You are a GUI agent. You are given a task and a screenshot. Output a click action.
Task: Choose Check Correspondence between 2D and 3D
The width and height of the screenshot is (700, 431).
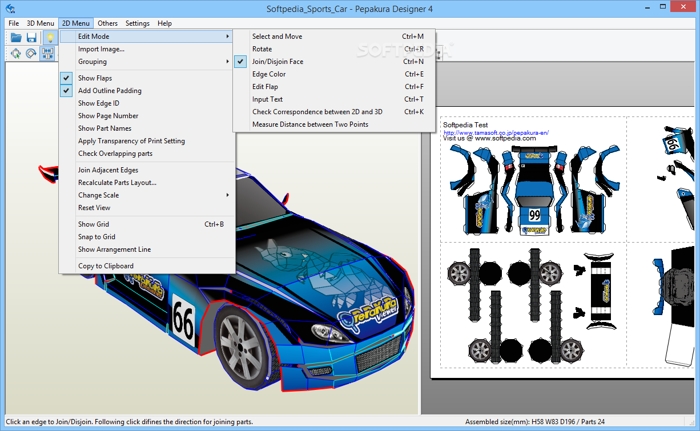334,112
